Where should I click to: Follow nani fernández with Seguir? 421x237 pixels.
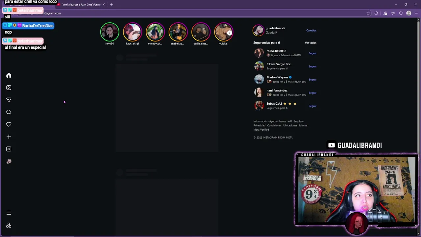pos(312,93)
